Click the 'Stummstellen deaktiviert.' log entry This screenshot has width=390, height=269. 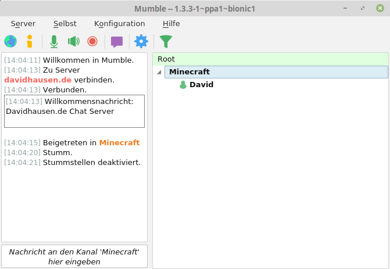tap(92, 162)
